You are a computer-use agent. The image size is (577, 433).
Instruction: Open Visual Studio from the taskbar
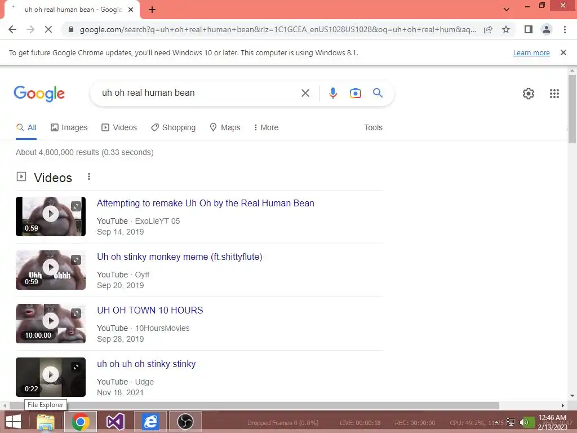click(x=115, y=422)
